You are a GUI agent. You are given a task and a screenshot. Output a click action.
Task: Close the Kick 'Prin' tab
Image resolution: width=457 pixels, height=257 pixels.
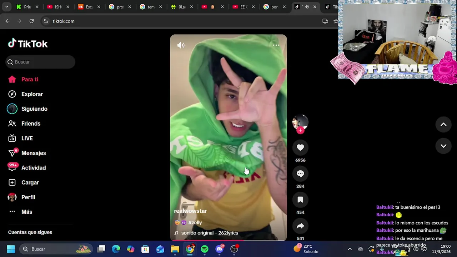click(x=37, y=7)
